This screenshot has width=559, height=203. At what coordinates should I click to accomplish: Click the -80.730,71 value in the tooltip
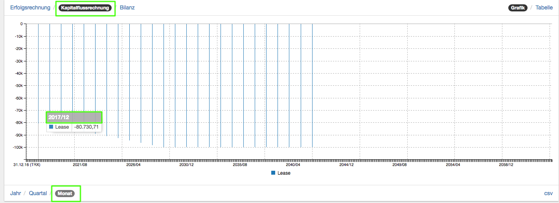click(86, 127)
